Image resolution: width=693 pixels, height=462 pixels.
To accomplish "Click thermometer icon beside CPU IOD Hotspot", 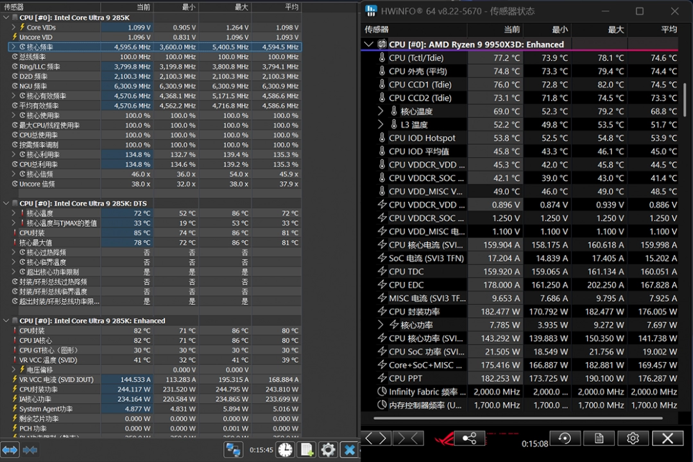I will coord(382,138).
